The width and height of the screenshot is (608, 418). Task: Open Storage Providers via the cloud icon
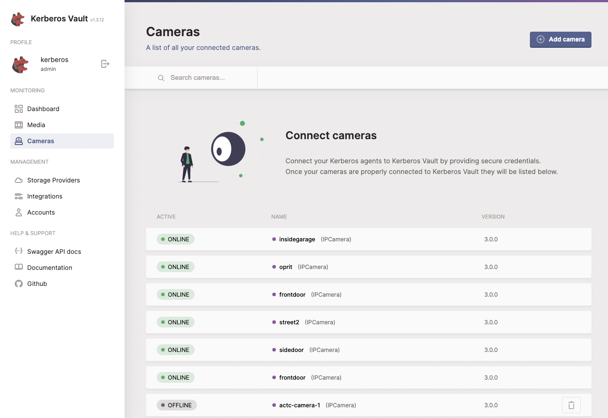click(x=18, y=180)
